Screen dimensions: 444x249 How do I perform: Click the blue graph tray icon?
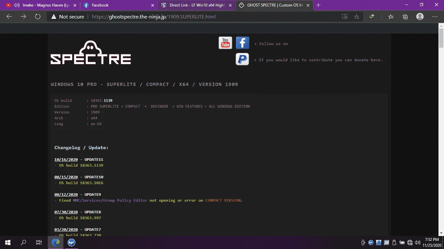point(379,243)
